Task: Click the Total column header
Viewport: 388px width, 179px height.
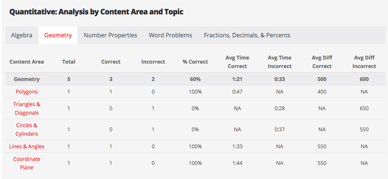Action: tap(69, 62)
